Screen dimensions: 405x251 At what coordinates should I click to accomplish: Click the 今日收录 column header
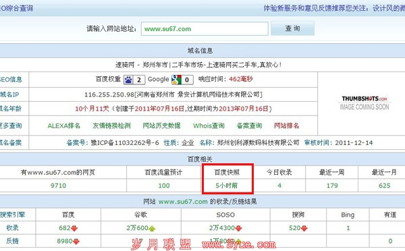pyautogui.click(x=279, y=172)
